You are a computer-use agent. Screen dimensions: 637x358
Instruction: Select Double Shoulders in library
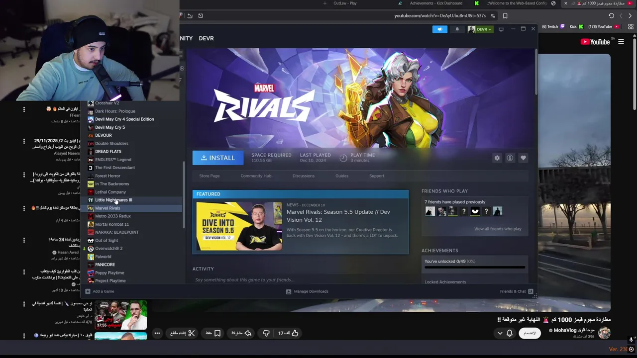click(x=111, y=144)
